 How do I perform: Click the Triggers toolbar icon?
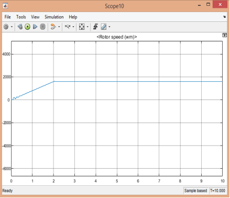click(95, 27)
